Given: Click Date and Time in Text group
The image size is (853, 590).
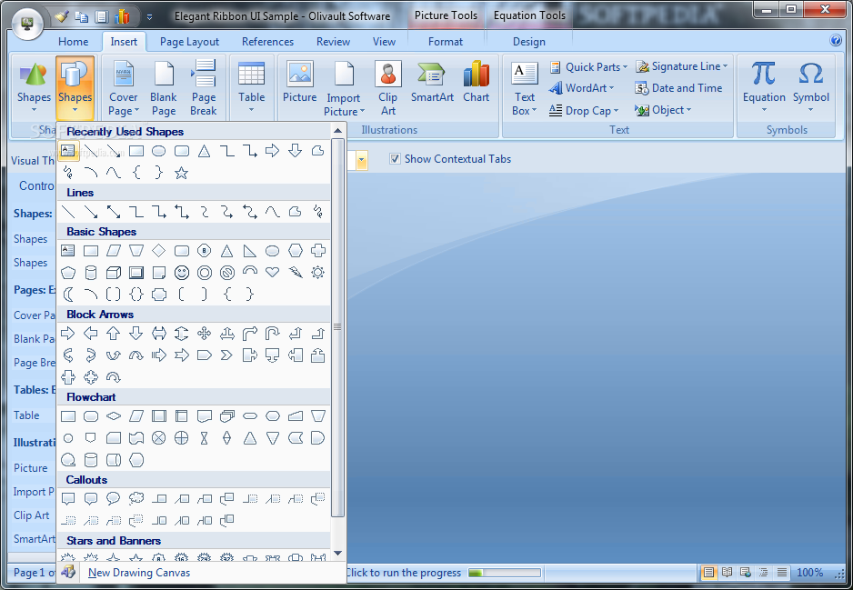Looking at the screenshot, I should click(679, 88).
